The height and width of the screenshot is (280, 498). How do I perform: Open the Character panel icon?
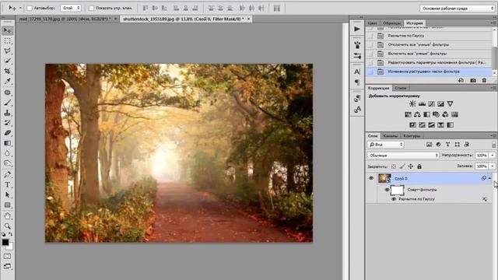357,72
